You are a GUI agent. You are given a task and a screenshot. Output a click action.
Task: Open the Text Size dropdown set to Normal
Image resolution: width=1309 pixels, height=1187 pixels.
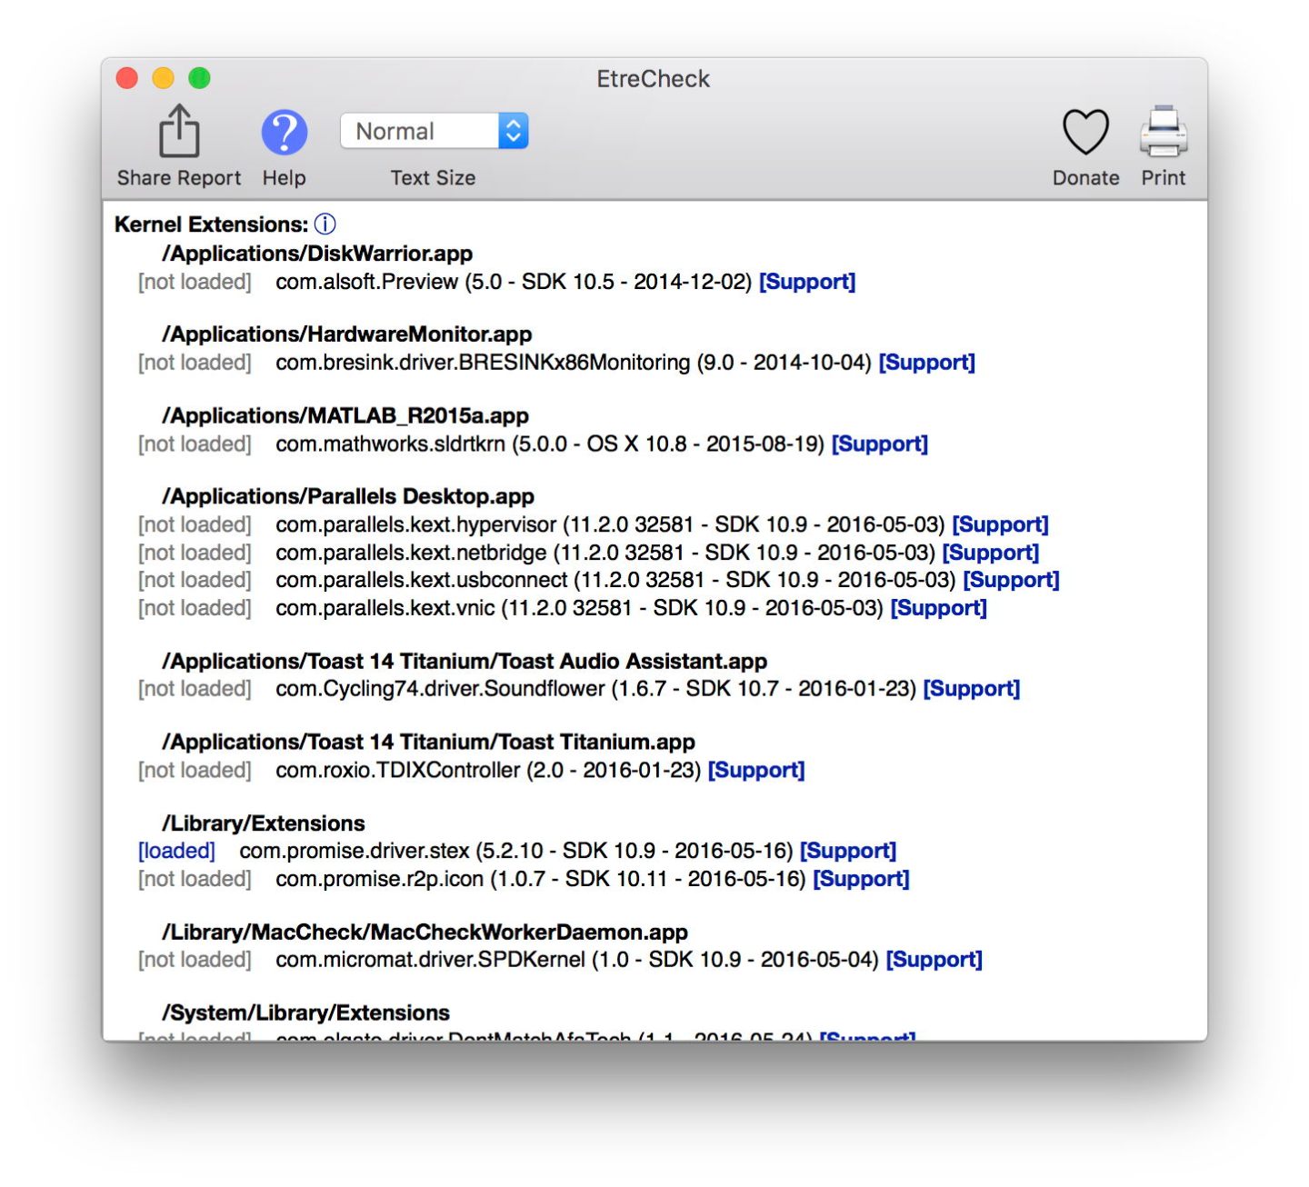coord(435,131)
